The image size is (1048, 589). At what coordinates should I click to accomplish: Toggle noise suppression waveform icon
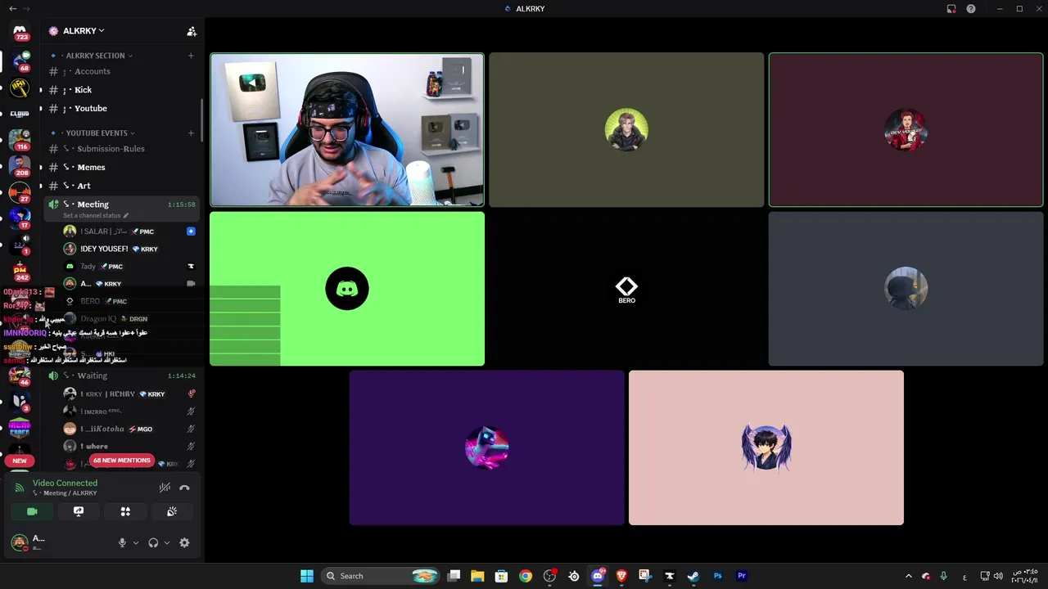[x=165, y=488]
